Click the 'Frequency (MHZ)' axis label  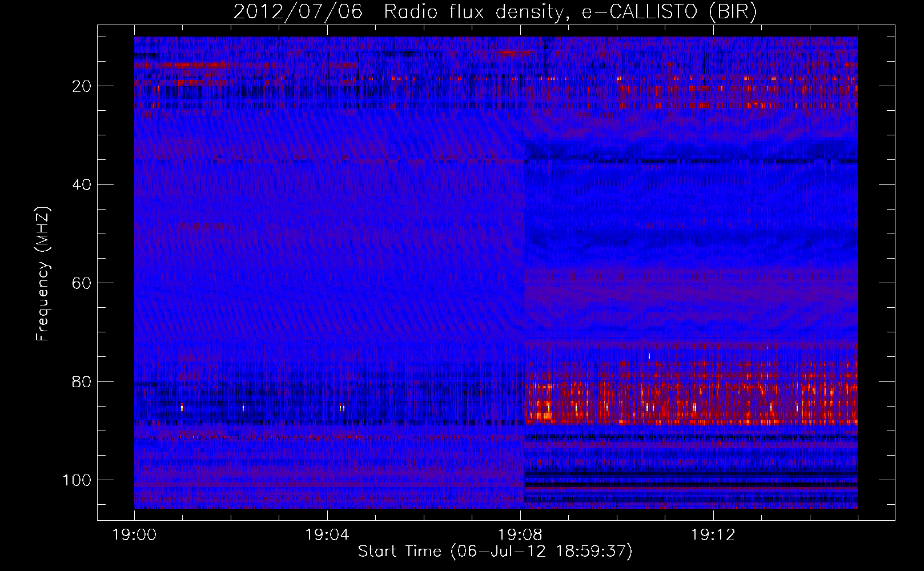tap(43, 274)
